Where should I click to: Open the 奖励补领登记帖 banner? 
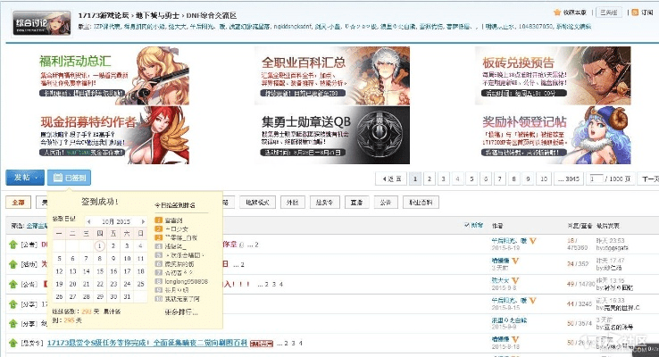tap(553, 135)
